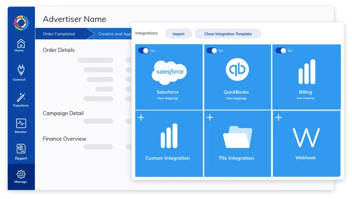
Task: Click Clone Integration Template button
Action: coord(228,34)
